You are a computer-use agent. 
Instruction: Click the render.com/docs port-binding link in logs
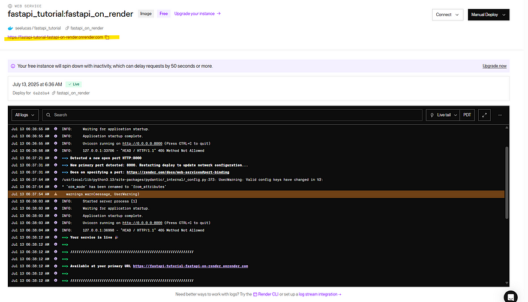pyautogui.click(x=178, y=172)
